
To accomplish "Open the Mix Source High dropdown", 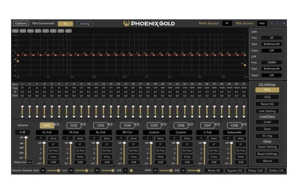I will pyautogui.click(x=262, y=23).
